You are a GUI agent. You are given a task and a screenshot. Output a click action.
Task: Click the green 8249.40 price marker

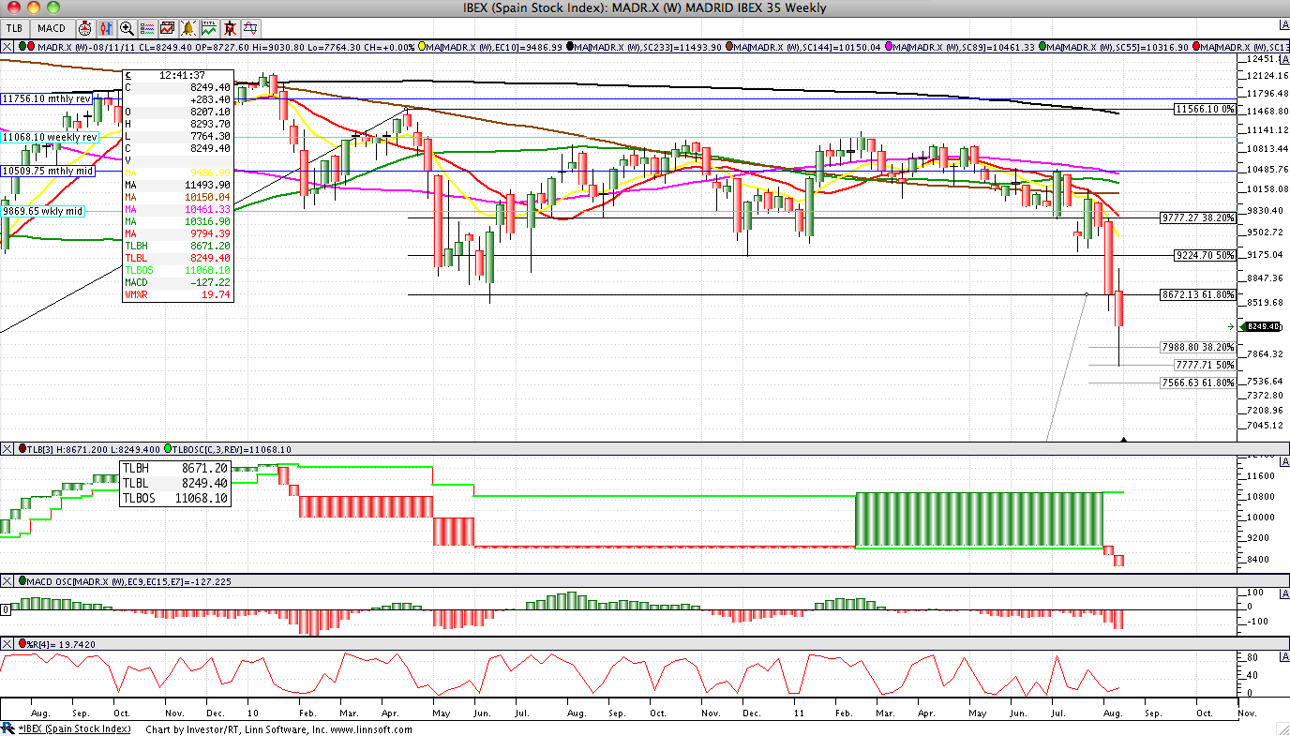[1261, 326]
